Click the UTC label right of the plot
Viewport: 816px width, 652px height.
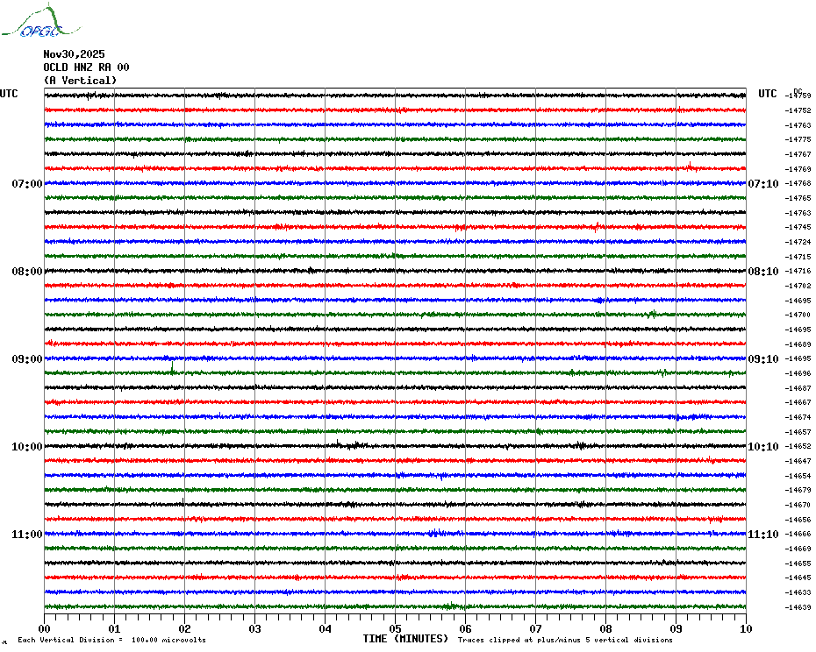[768, 94]
